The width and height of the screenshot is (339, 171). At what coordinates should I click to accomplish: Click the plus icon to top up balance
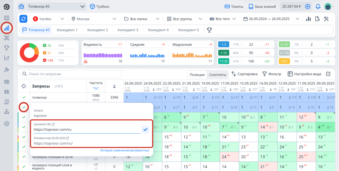(308, 7)
